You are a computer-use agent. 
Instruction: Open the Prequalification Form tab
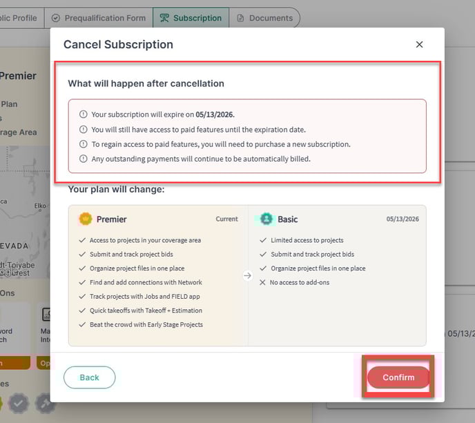coord(99,18)
